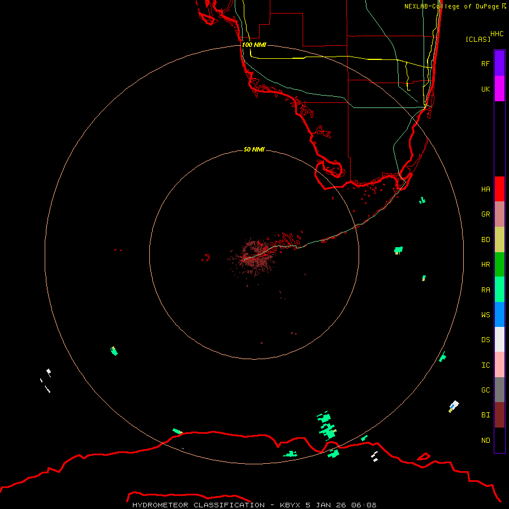Click the HHC product label

[x=497, y=34]
